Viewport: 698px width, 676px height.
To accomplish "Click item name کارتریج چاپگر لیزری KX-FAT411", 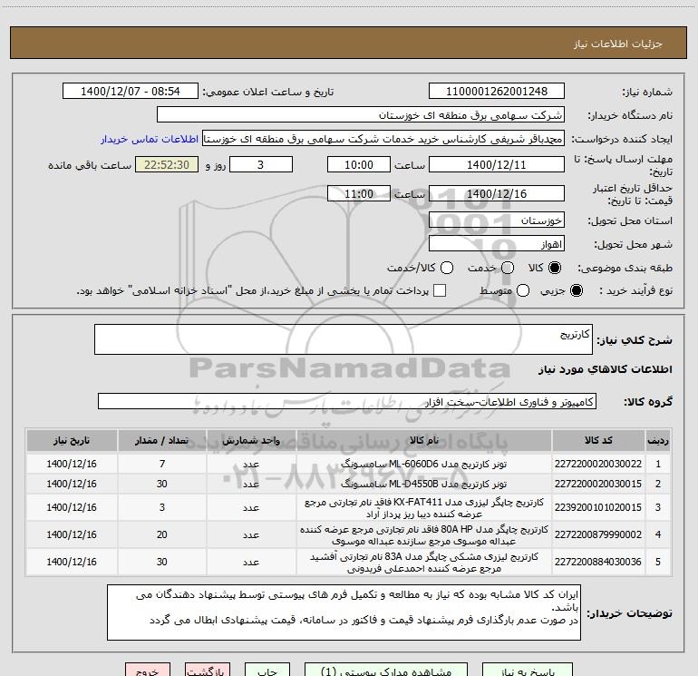I will point(424,508).
